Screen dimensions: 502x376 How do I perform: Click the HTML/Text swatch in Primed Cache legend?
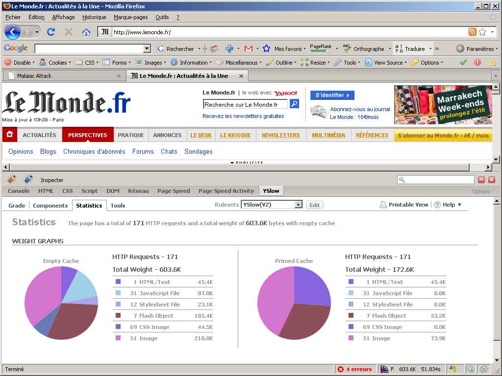tap(351, 282)
